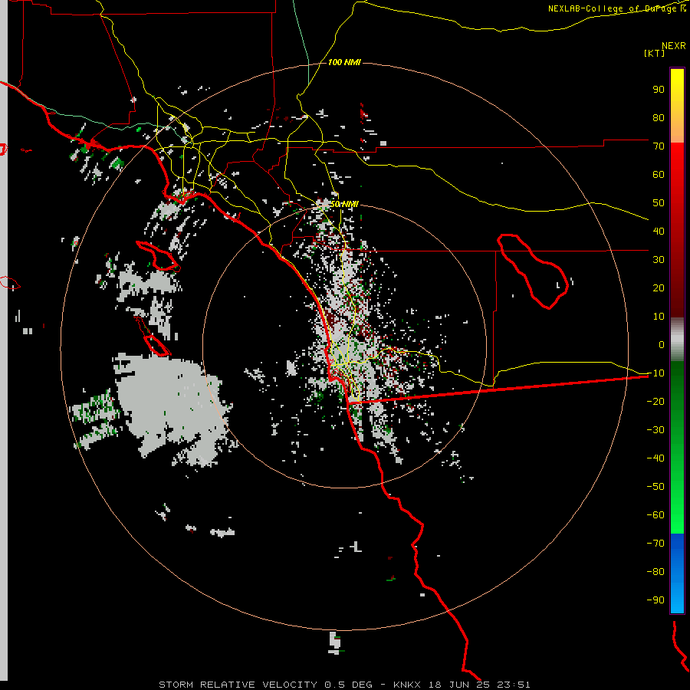Click the "-80" value on velocity scale
The width and height of the screenshot is (690, 690).
(x=655, y=572)
